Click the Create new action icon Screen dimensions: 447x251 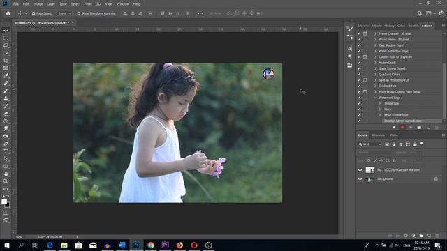pyautogui.click(x=428, y=128)
